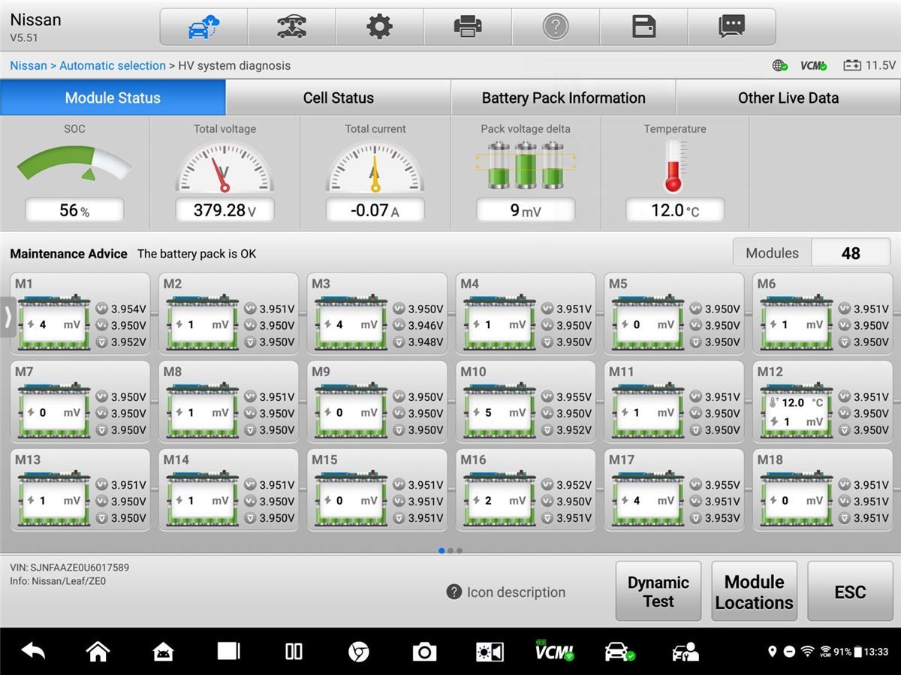
Task: Click the Dynamic Test button
Action: [658, 592]
